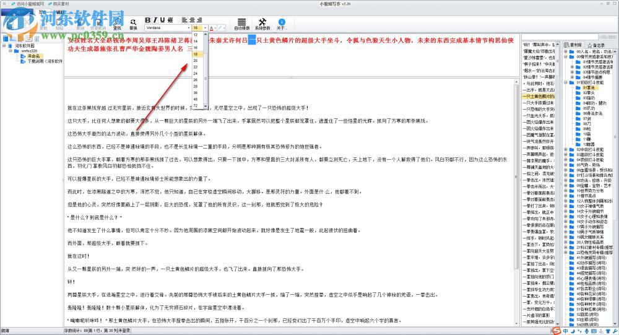The height and width of the screenshot is (335, 619).
Task: Select the 20人物性格品质 folder
Action: 590,242
